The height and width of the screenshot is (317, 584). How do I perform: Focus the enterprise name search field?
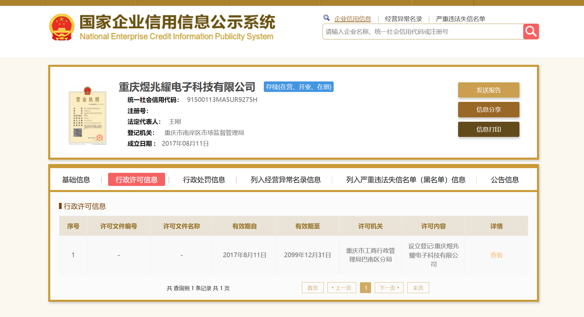click(423, 32)
